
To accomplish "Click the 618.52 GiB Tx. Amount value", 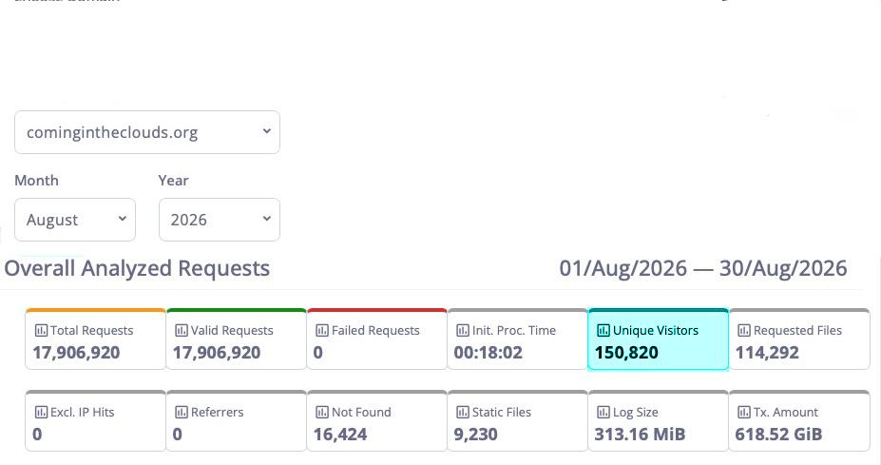I will coord(778,434).
